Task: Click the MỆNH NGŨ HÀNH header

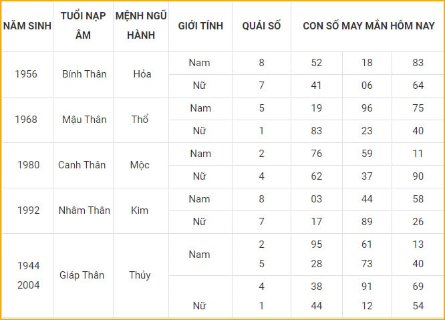Action: tap(141, 25)
